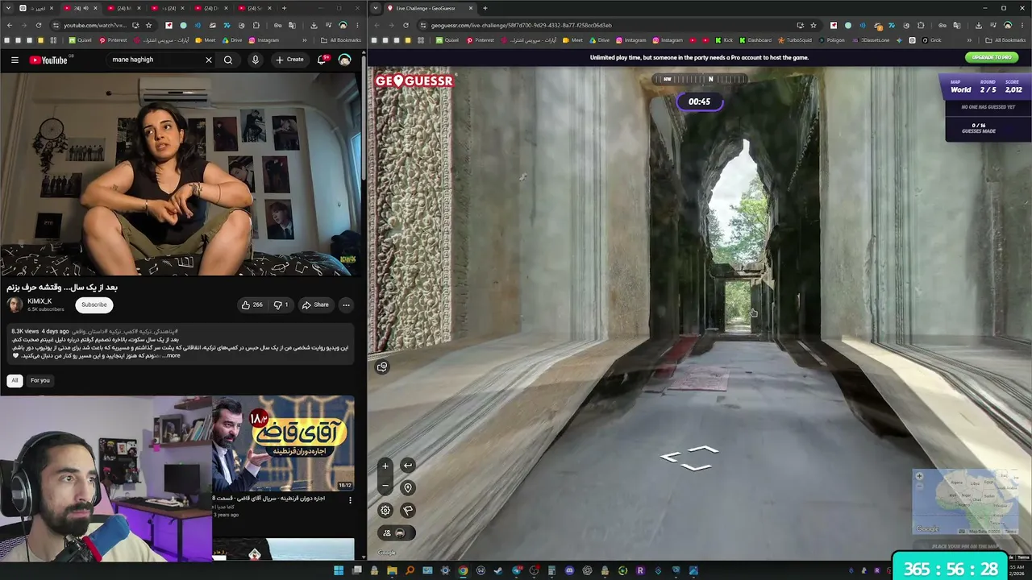Open options for the Aghaye Ghazi suggested video
The height and width of the screenshot is (580, 1032).
tap(350, 500)
